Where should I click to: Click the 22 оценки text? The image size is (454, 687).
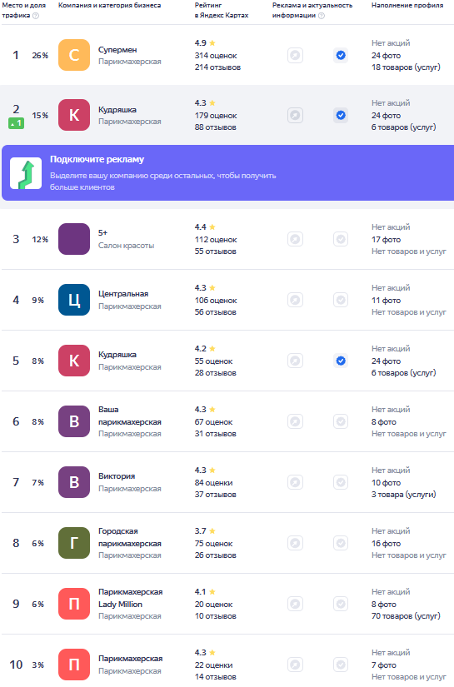[213, 665]
